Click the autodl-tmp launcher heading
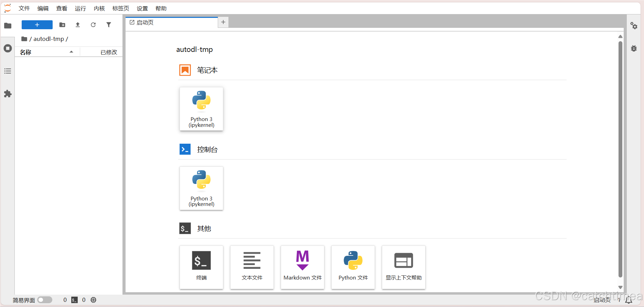Viewport: 644px width, 307px height. (x=194, y=50)
